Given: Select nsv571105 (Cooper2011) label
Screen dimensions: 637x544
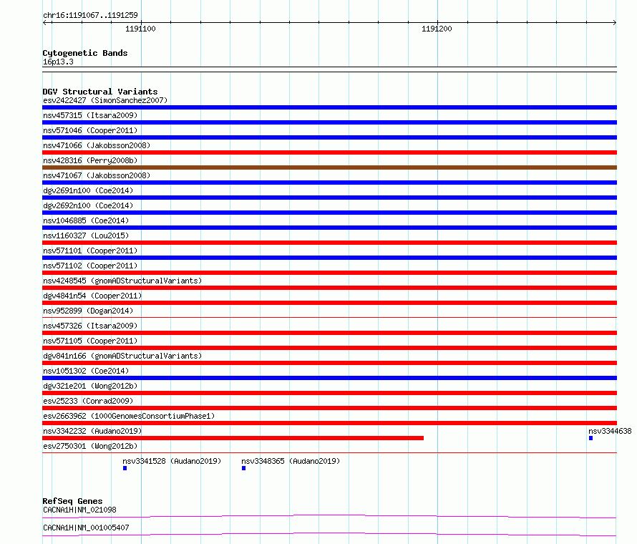Looking at the screenshot, I should [x=90, y=341].
